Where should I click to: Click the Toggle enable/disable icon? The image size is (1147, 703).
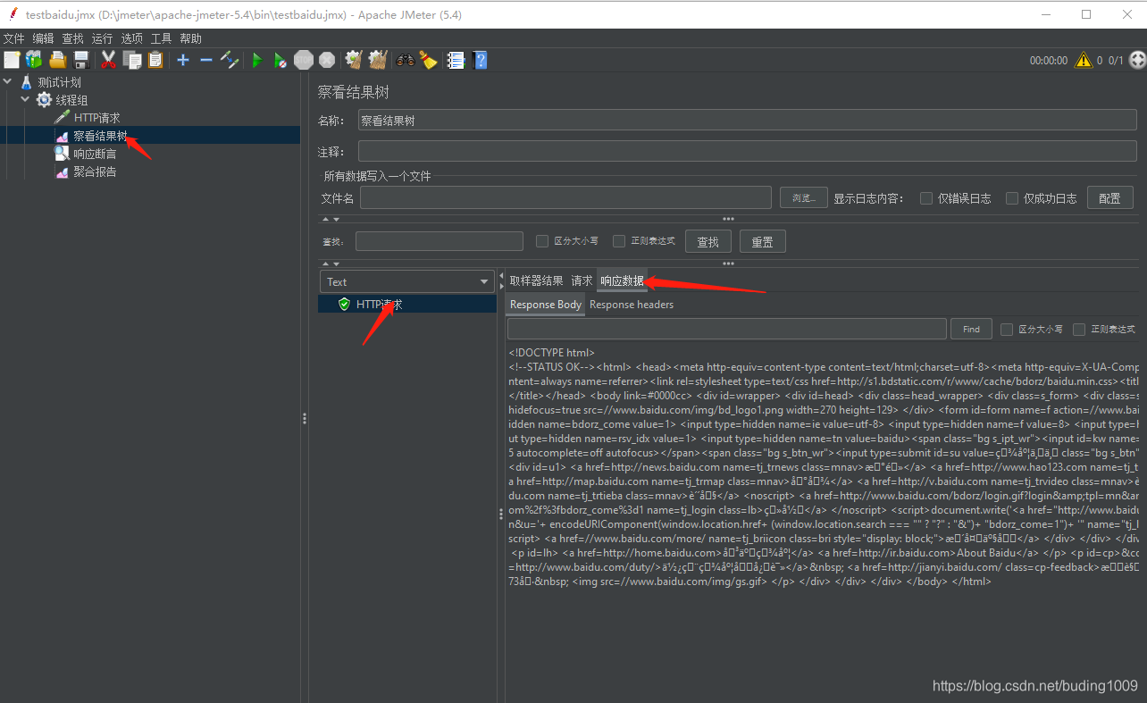[230, 60]
